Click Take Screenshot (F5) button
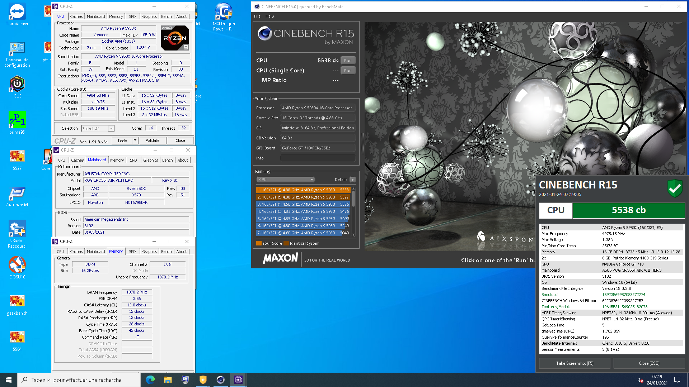689x387 pixels. (x=575, y=363)
